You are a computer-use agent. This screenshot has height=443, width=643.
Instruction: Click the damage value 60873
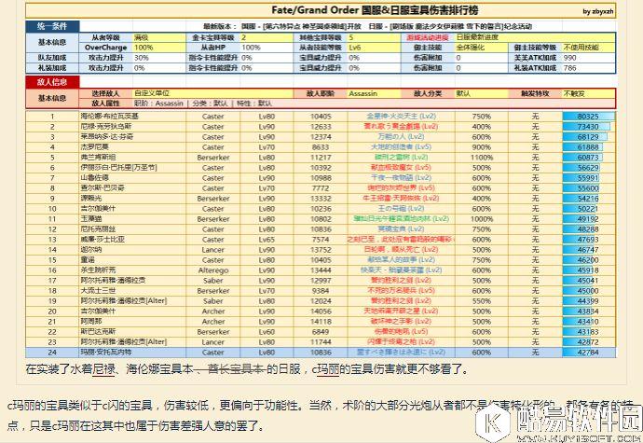[x=588, y=158]
